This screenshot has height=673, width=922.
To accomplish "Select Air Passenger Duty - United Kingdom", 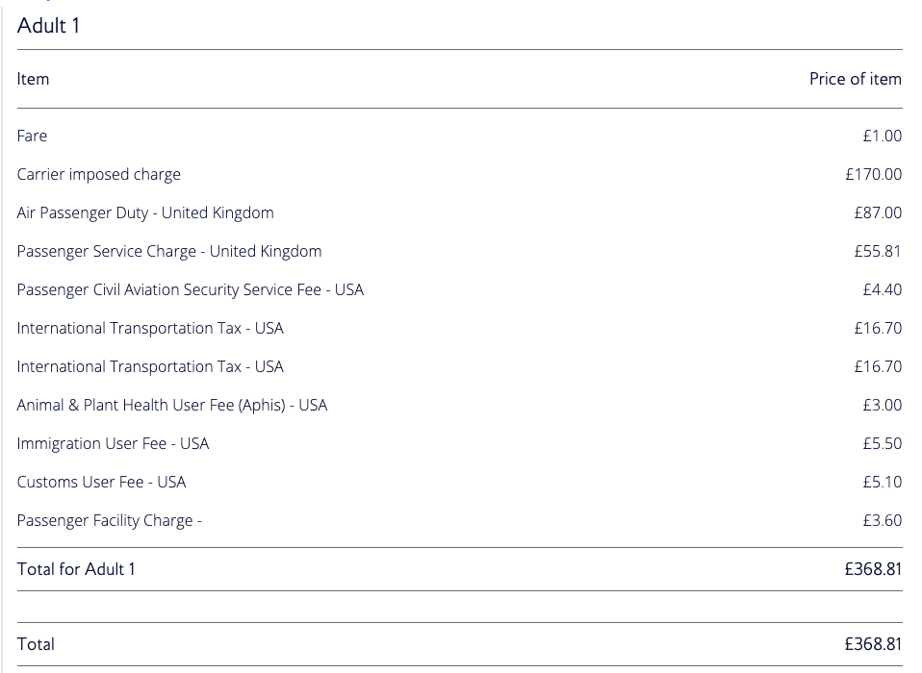I will tap(145, 212).
